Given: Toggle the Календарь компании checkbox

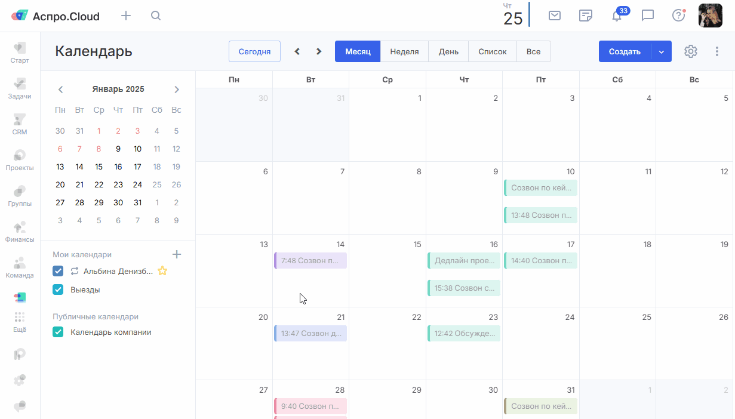Looking at the screenshot, I should pyautogui.click(x=58, y=332).
